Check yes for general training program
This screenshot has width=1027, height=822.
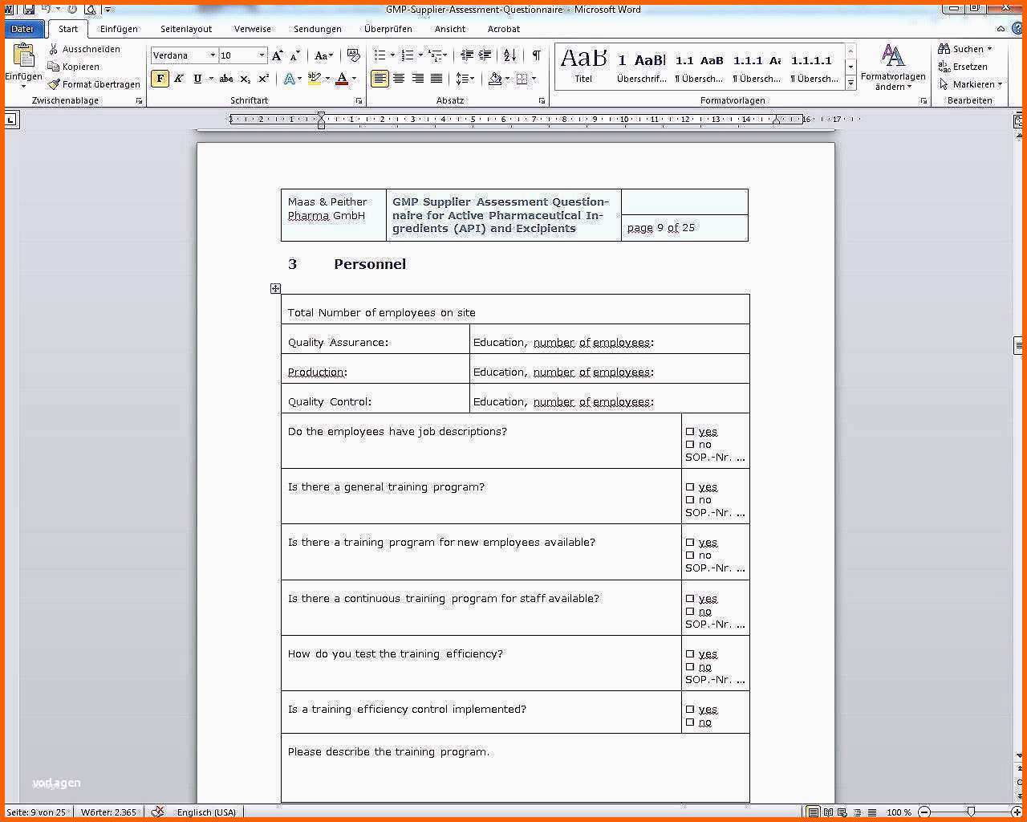[x=690, y=487]
